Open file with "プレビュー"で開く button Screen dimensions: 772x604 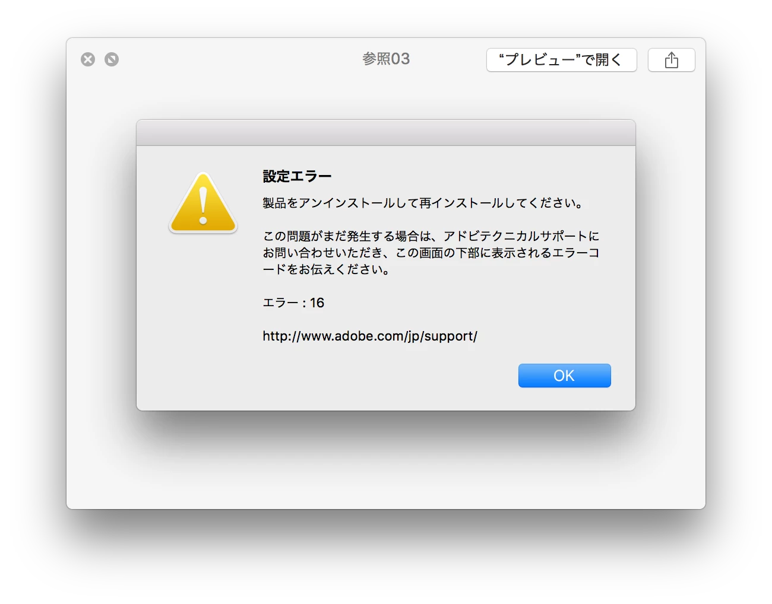561,60
